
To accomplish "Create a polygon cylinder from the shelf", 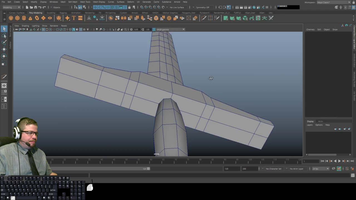I will [x=24, y=18].
